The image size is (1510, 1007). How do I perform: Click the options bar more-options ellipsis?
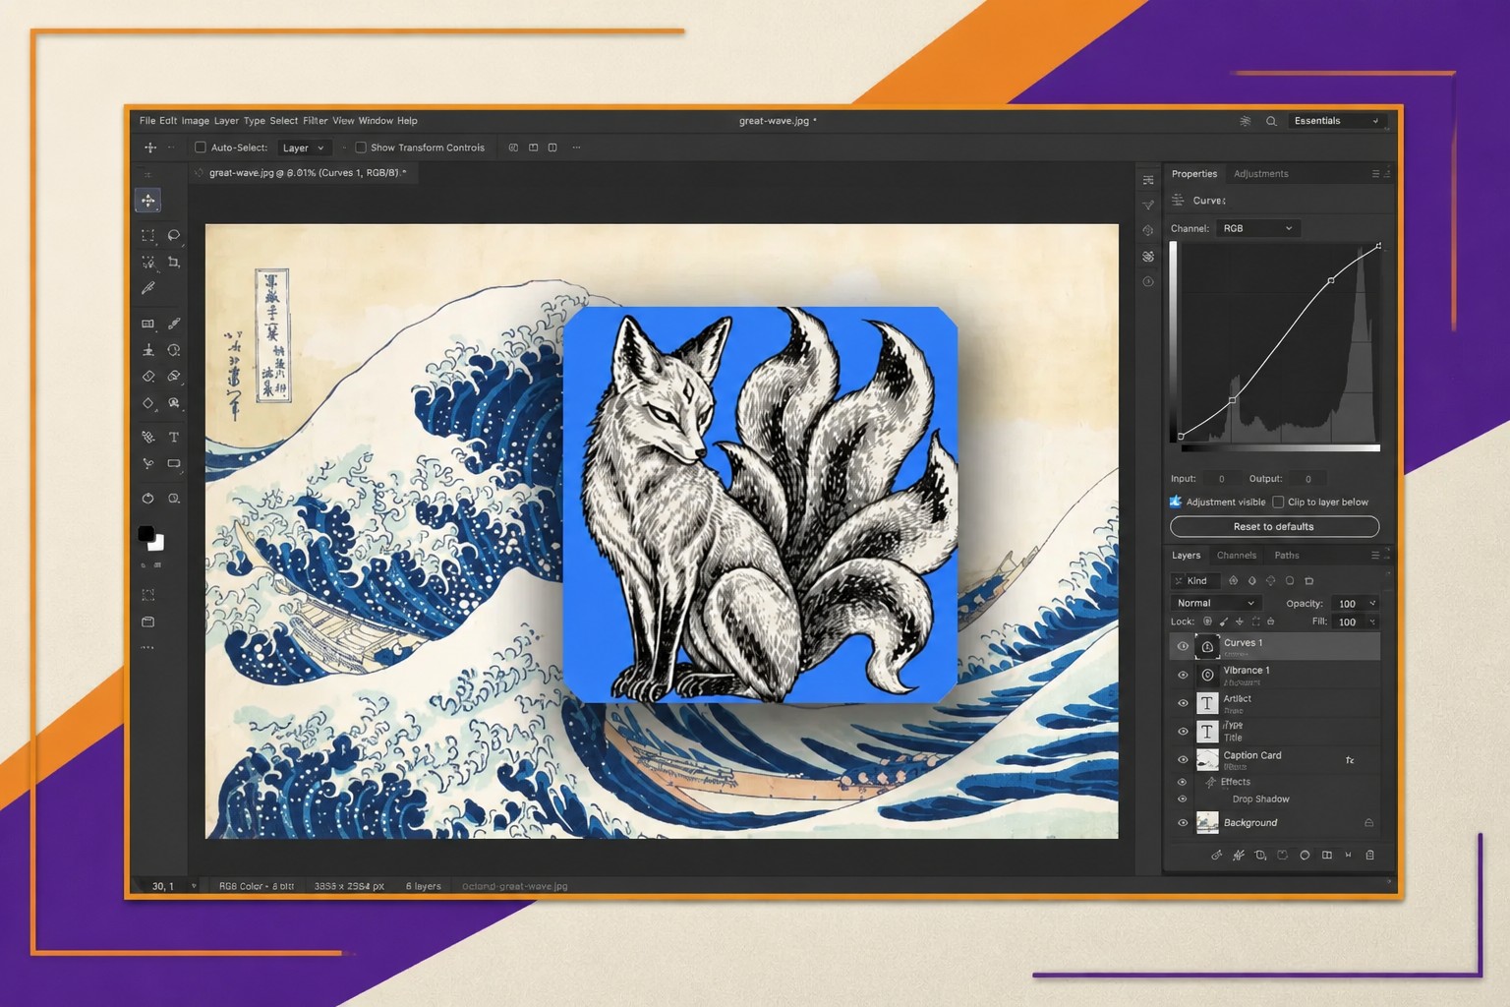576,148
